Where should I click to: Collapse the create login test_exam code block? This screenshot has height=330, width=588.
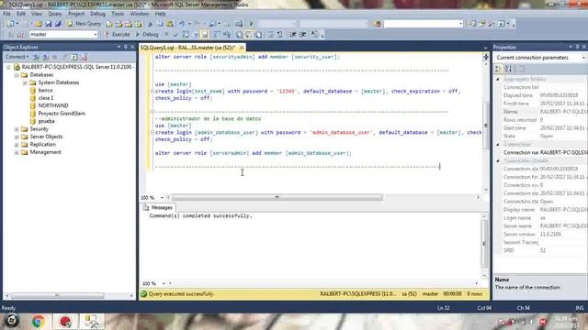[x=153, y=91]
